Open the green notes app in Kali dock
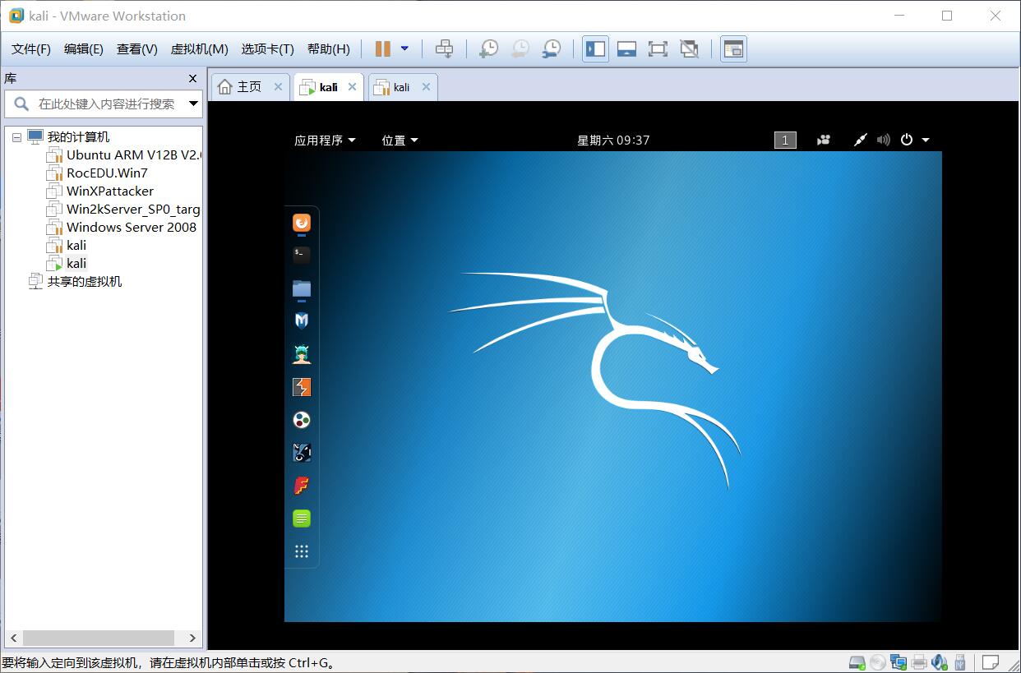1021x673 pixels. (x=302, y=519)
